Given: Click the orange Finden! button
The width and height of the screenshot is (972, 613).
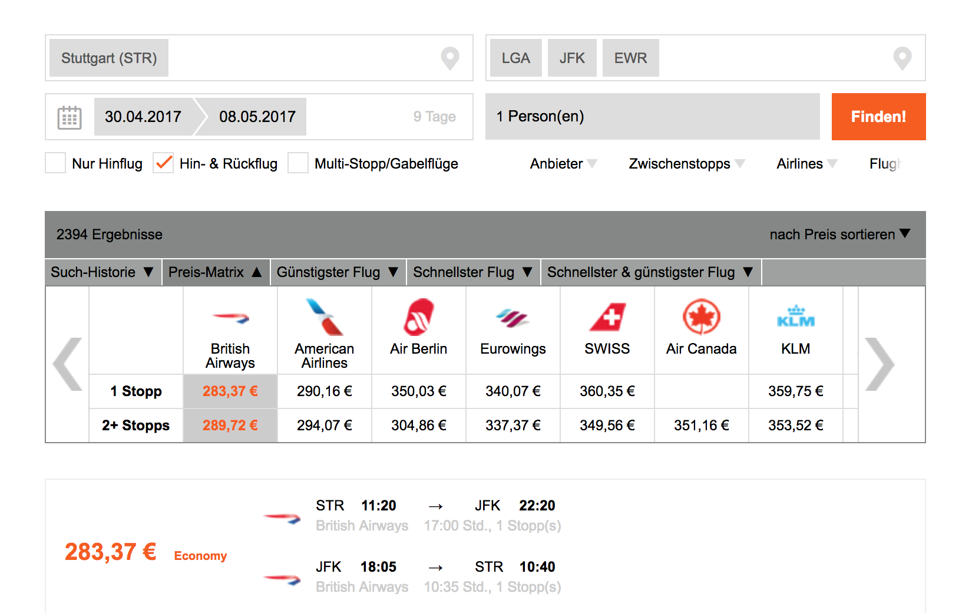Looking at the screenshot, I should 879,117.
